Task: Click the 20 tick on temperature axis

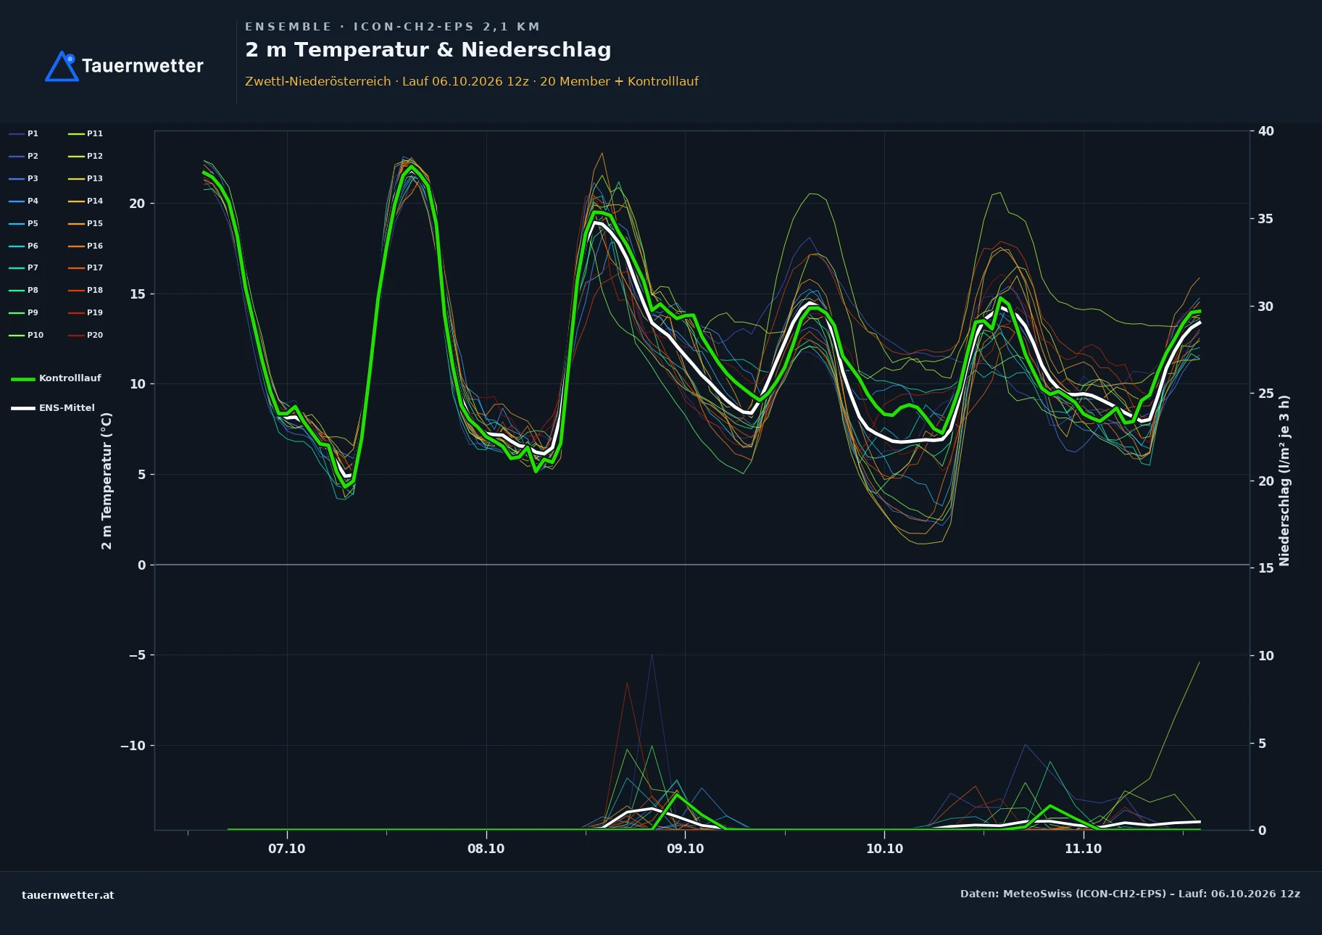Action: pyautogui.click(x=137, y=204)
